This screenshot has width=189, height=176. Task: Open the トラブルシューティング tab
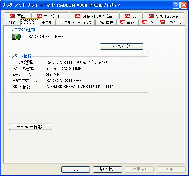pyautogui.click(x=75, y=22)
